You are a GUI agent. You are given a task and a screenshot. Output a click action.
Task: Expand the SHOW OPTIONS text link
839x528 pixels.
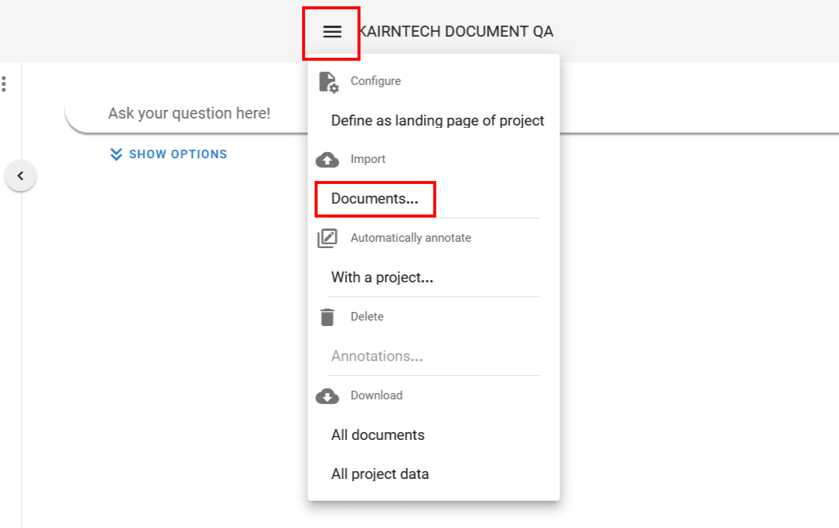pyautogui.click(x=178, y=154)
